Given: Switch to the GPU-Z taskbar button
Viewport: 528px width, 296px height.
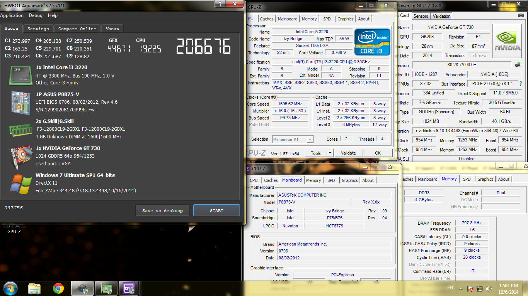Looking at the screenshot, I should coord(106,288).
